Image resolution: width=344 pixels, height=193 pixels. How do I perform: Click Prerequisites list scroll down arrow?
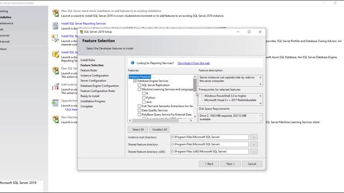click(260, 103)
